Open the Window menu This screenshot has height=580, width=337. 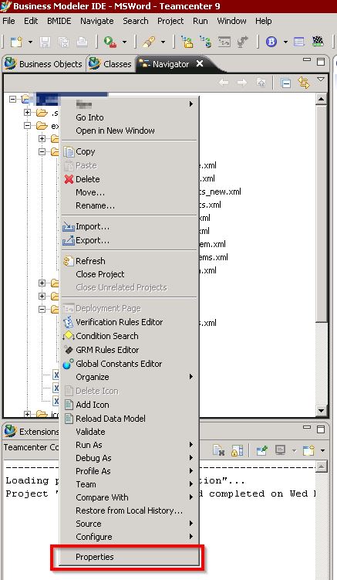click(x=231, y=21)
